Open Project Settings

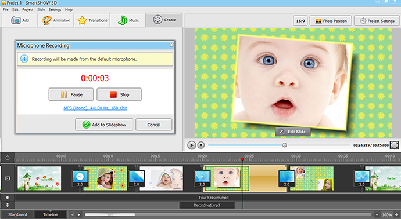coord(377,21)
